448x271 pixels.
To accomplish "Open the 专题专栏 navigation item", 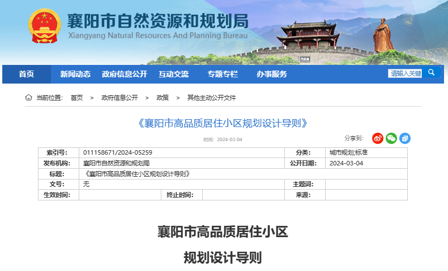I will tap(223, 74).
